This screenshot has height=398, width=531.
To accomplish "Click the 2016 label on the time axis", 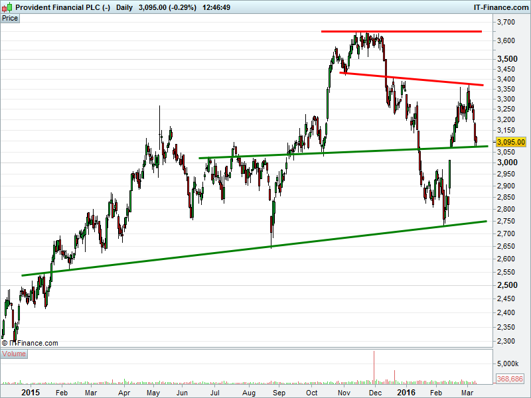I will (406, 393).
